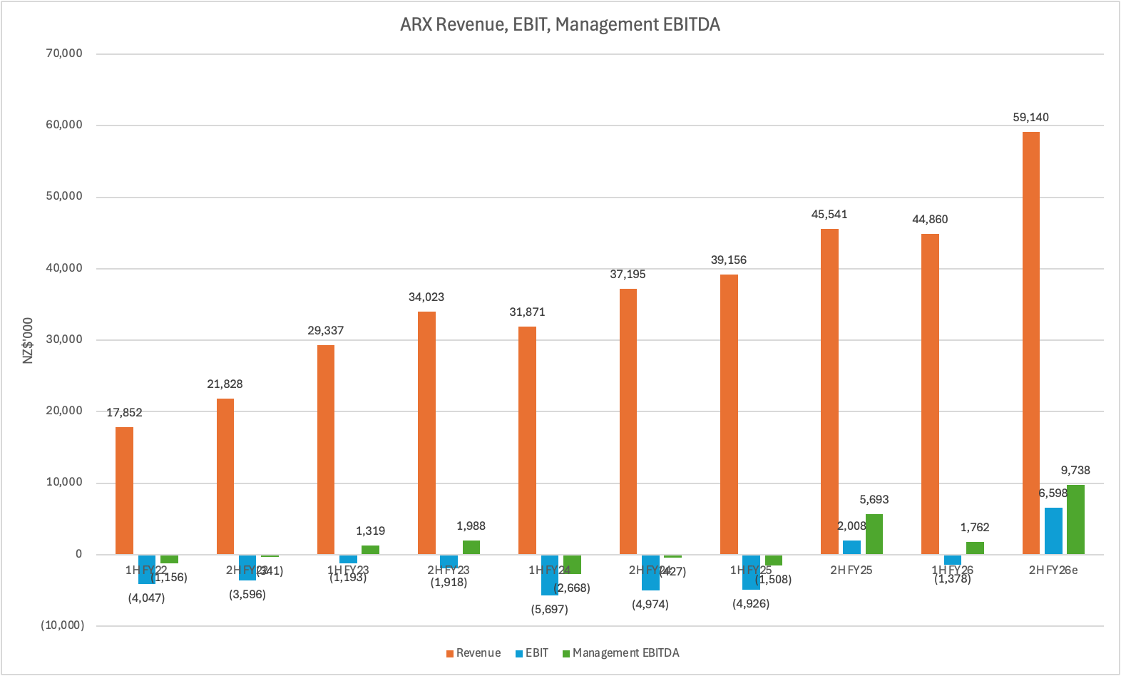Click the 37,195 revenue data label

click(x=628, y=275)
